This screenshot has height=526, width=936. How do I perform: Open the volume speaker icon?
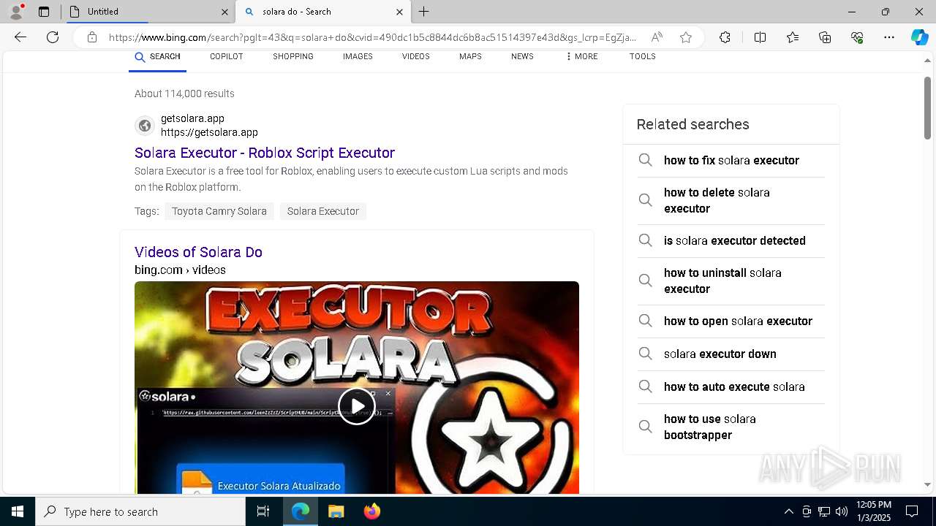[x=842, y=511]
